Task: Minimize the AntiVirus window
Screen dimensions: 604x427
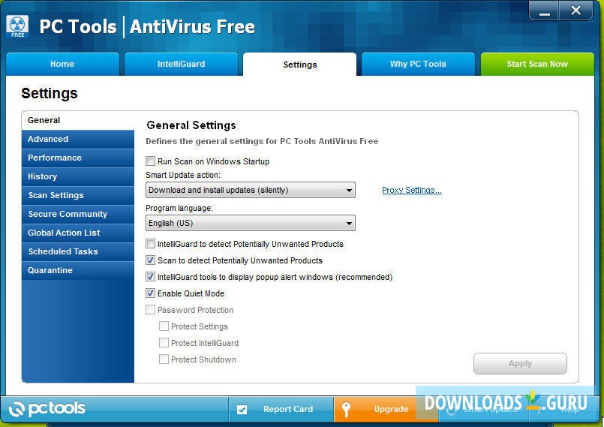Action: [544, 11]
